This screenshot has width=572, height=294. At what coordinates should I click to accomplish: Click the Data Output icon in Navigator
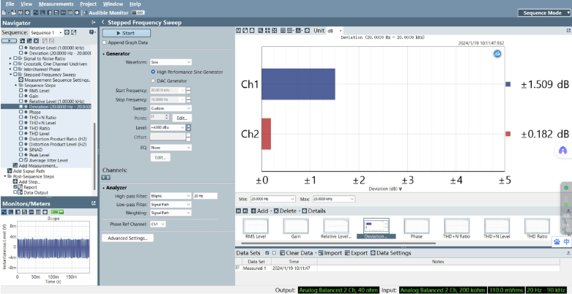tap(19, 192)
